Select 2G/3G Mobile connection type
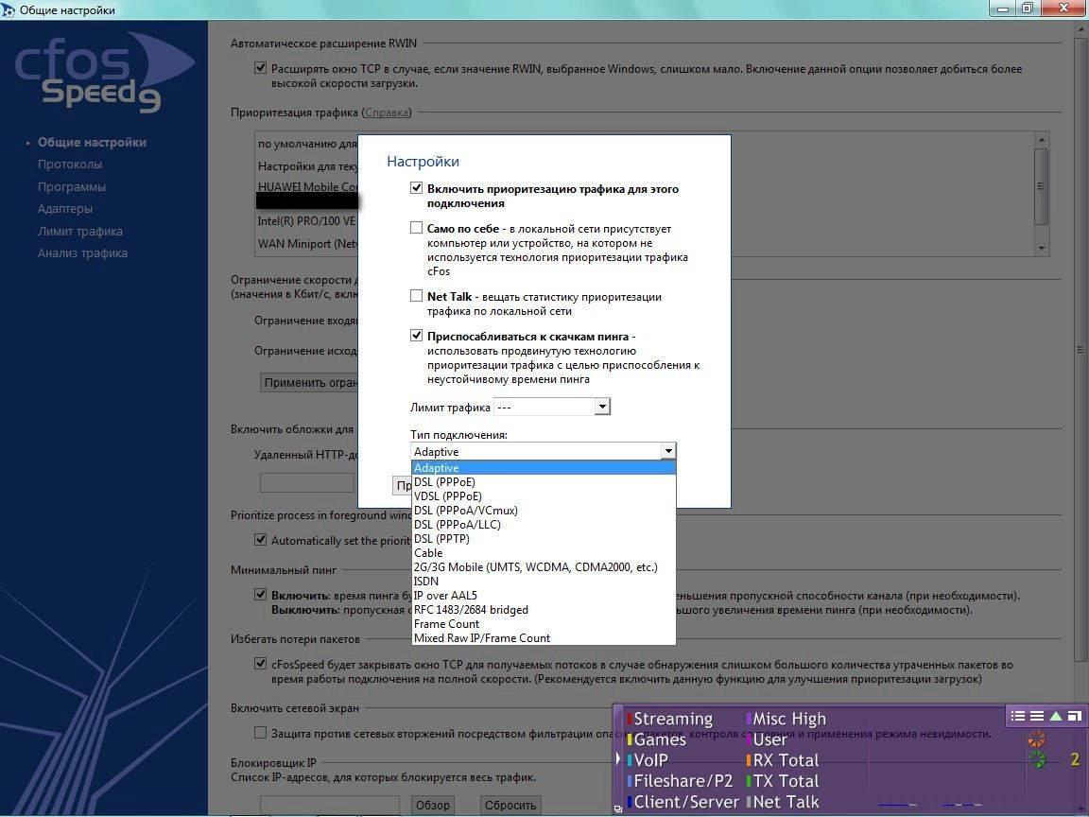Image resolution: width=1089 pixels, height=817 pixels. tap(544, 567)
